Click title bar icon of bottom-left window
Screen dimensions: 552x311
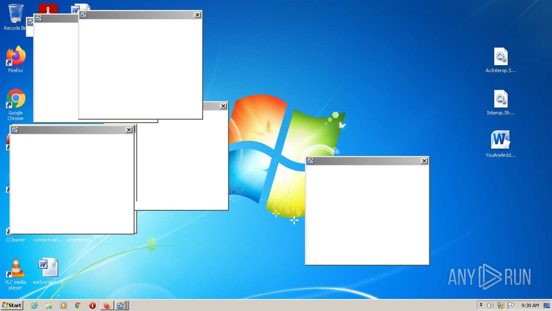pos(15,130)
